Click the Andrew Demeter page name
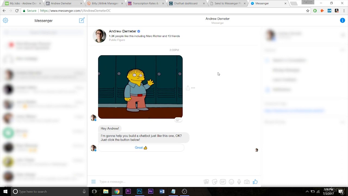Image resolution: width=348 pixels, height=196 pixels. pos(122,31)
